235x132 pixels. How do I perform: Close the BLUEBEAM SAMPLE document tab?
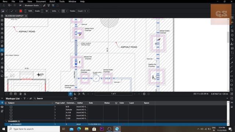(x=26, y=16)
